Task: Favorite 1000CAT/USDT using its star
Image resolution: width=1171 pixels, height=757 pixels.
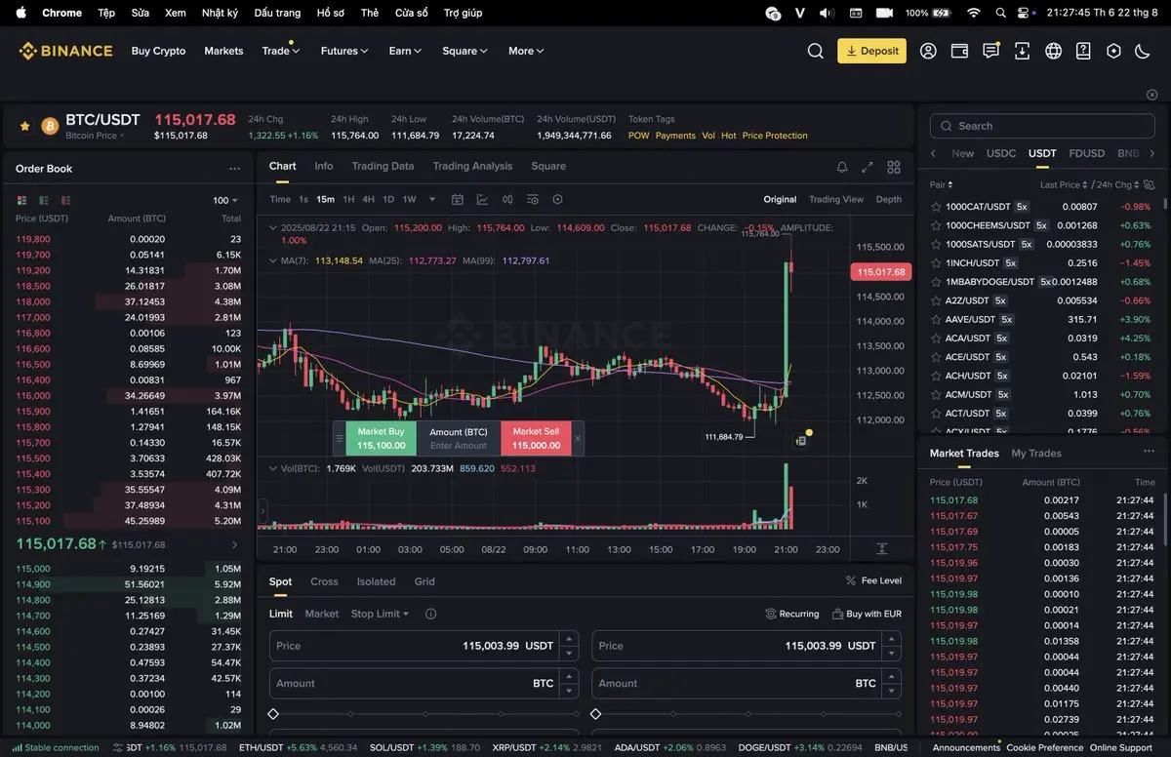Action: coord(936,207)
